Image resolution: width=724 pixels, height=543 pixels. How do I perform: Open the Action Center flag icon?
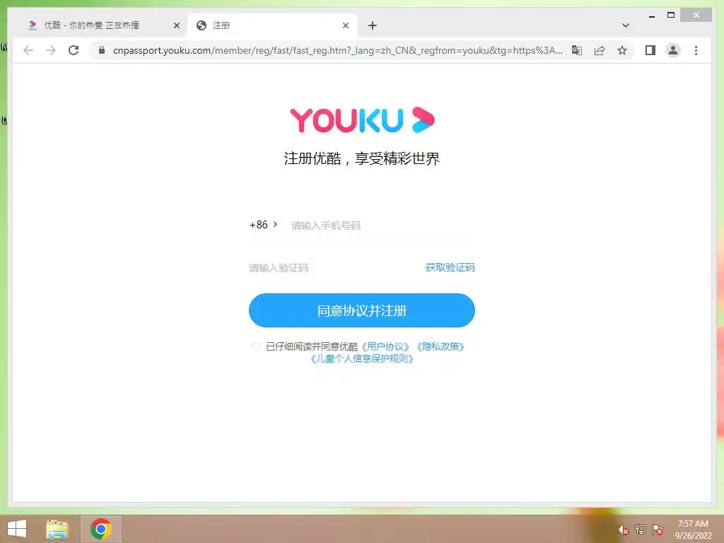tap(658, 529)
